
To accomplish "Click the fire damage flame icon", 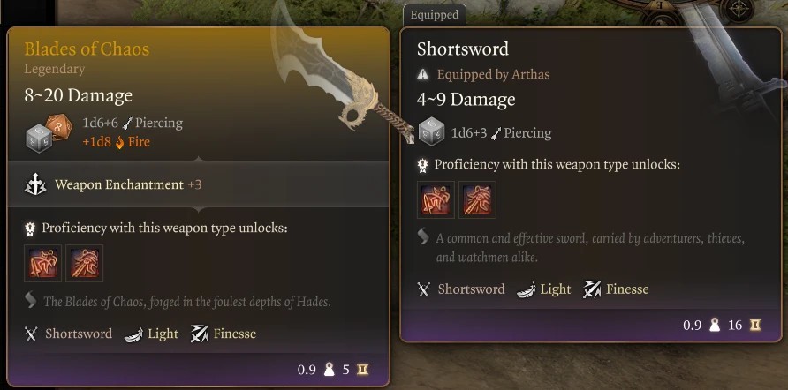I will 119,142.
